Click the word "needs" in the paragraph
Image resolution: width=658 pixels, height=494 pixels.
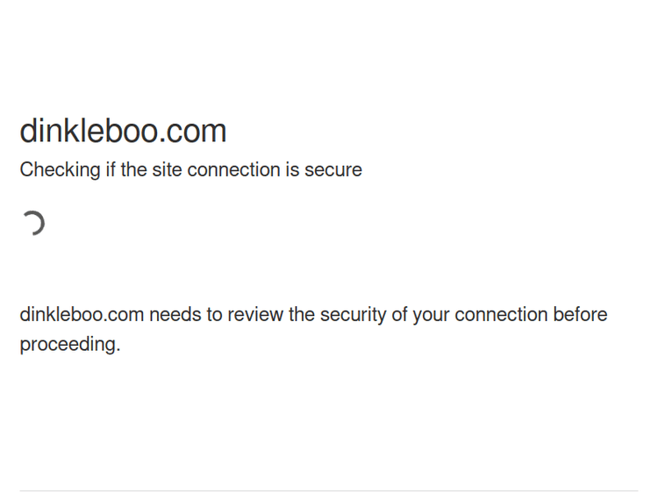[175, 314]
